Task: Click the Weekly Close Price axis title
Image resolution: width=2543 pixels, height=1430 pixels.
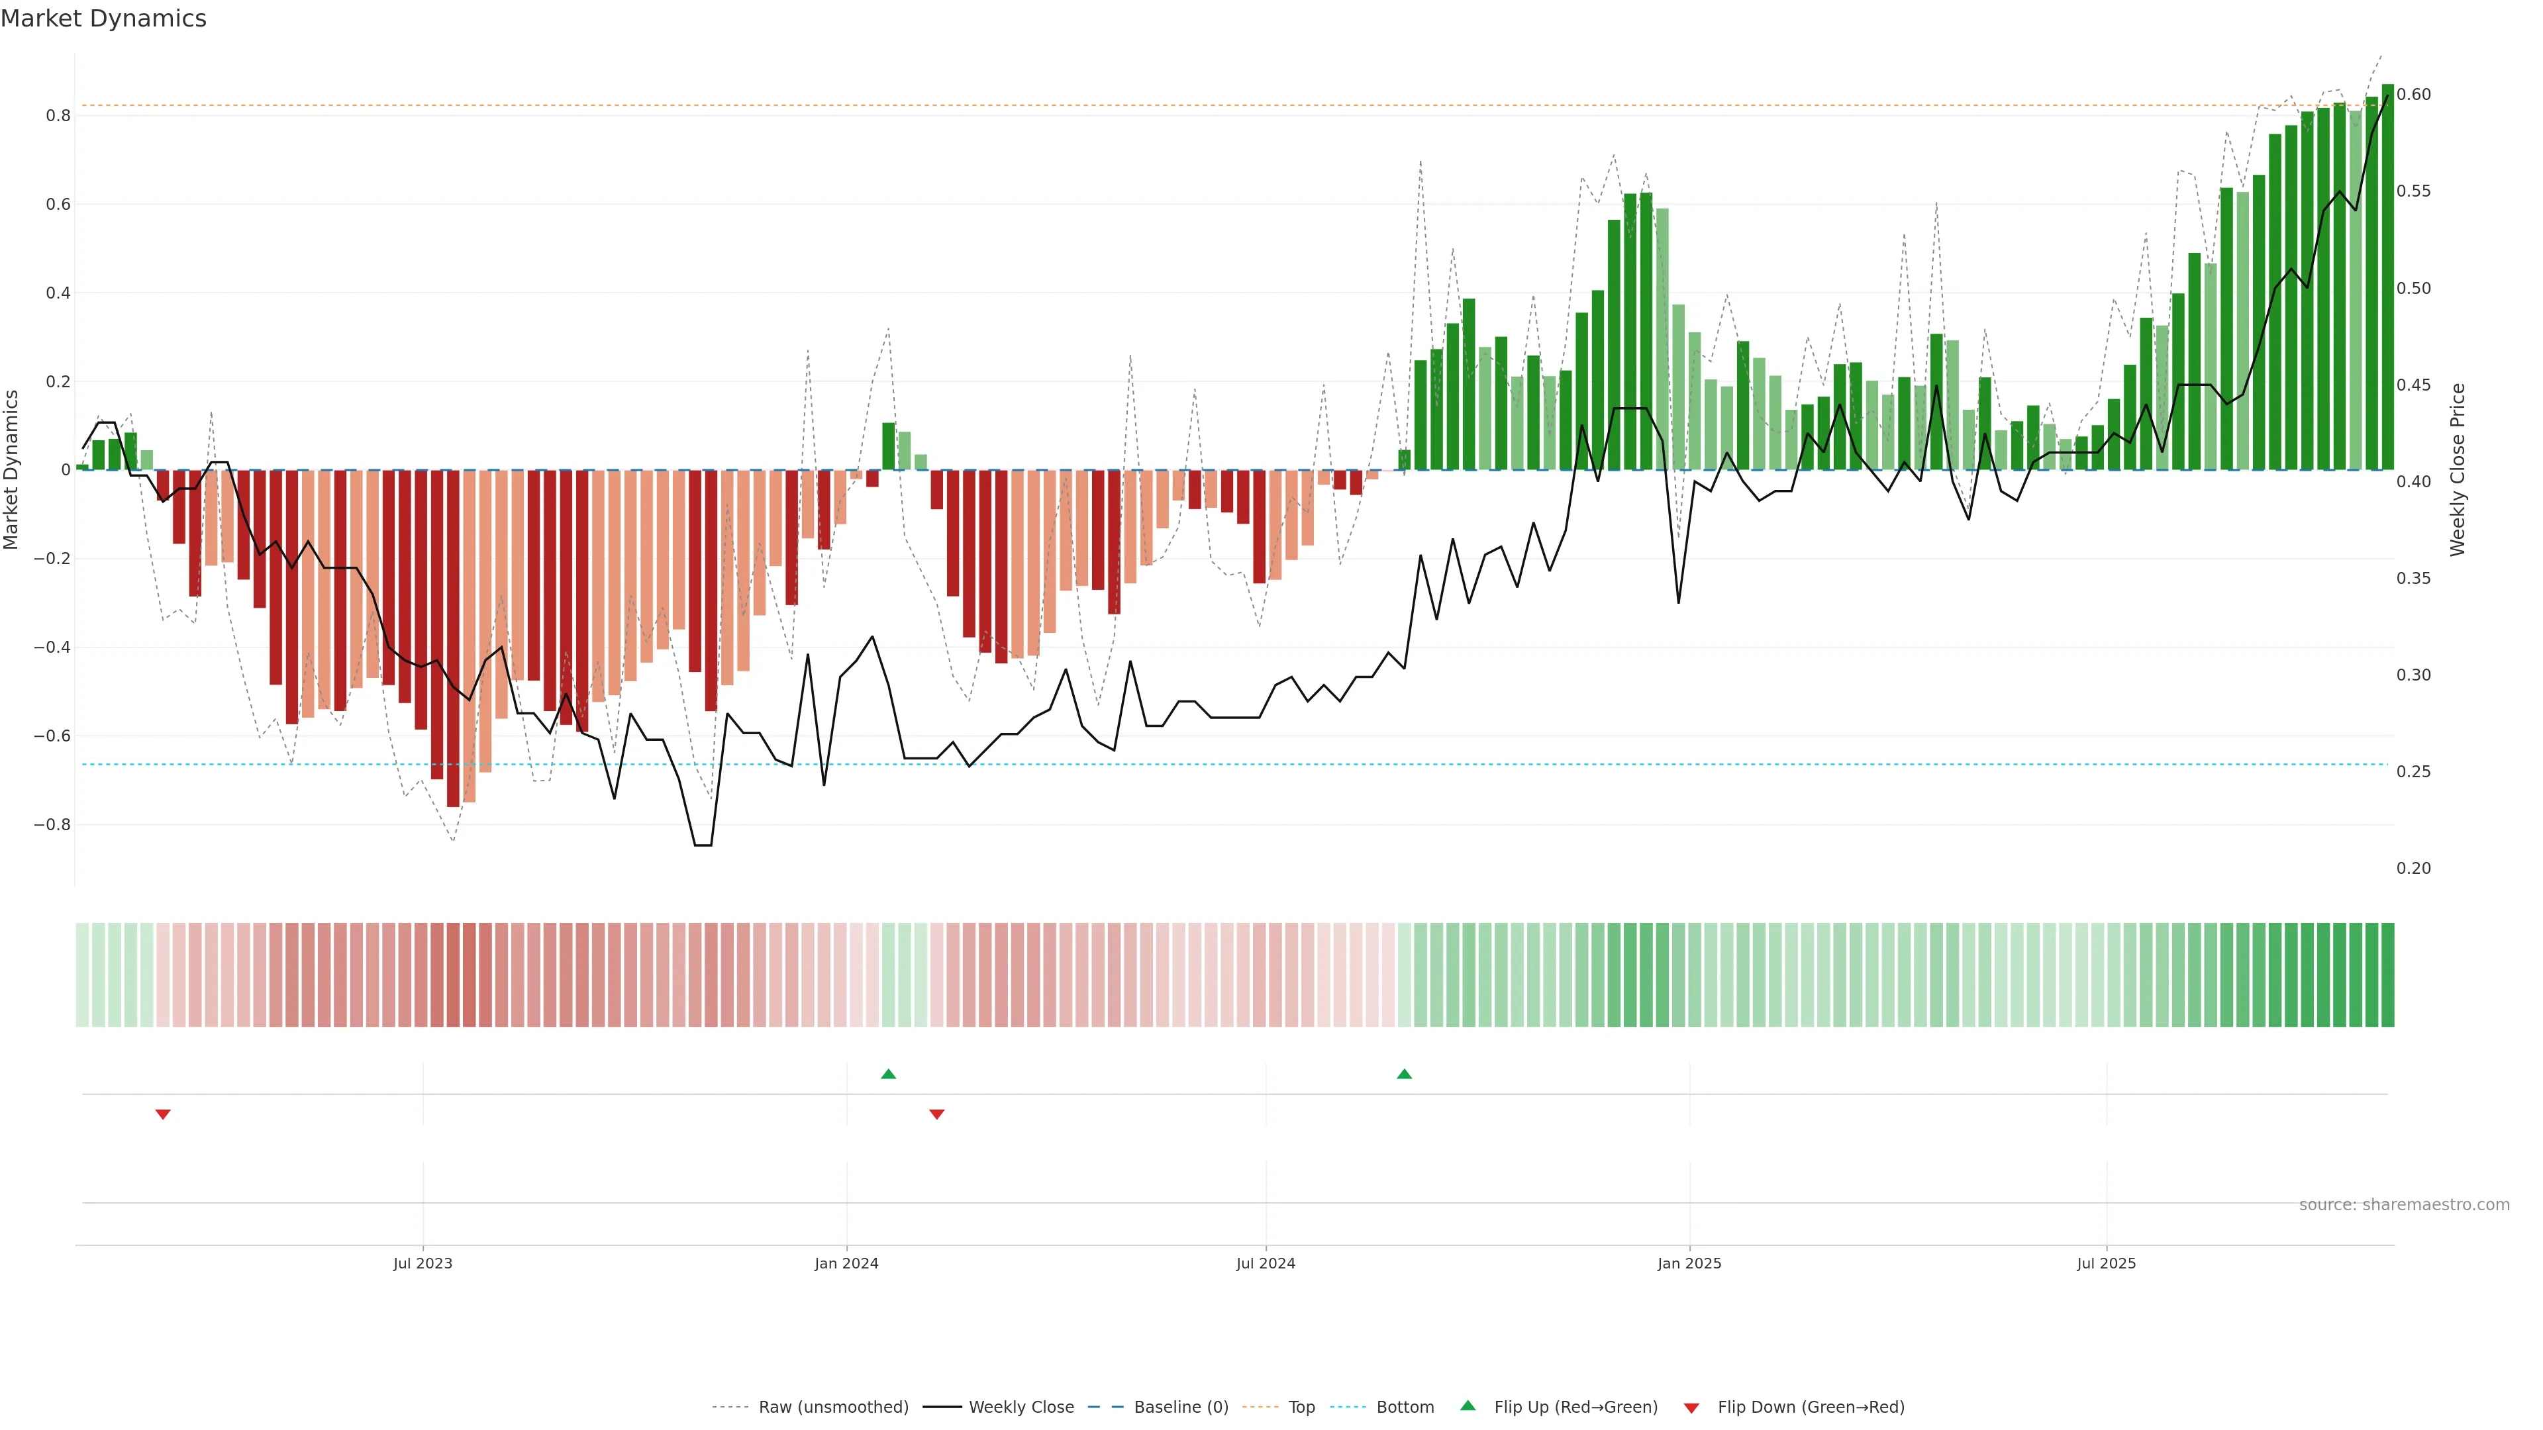Action: pyautogui.click(x=2457, y=470)
